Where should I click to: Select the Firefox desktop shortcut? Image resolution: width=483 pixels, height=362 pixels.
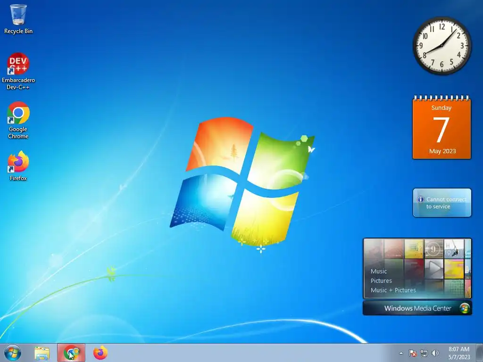18,165
